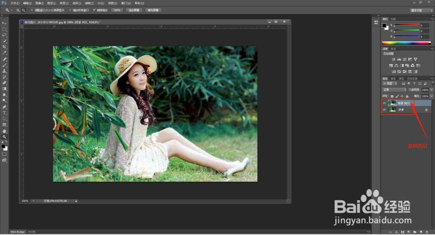Uncheck scrubby zoom checkbox
435x235 pixels.
tap(94, 10)
